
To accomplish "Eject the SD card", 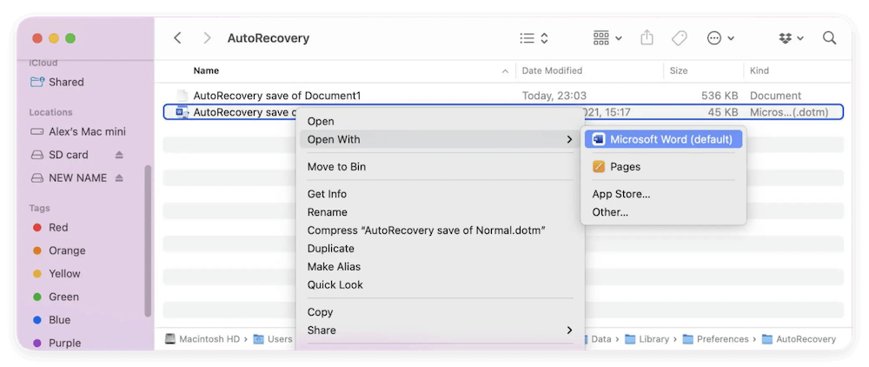I will click(x=119, y=155).
